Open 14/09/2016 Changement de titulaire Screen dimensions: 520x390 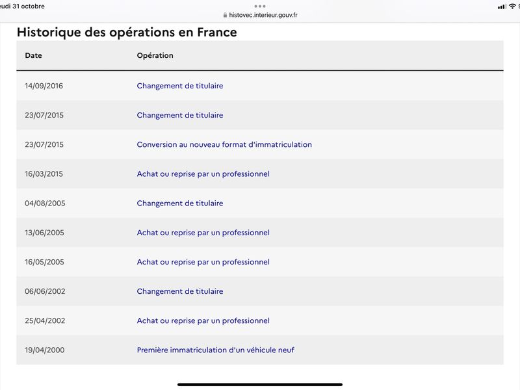(x=180, y=86)
